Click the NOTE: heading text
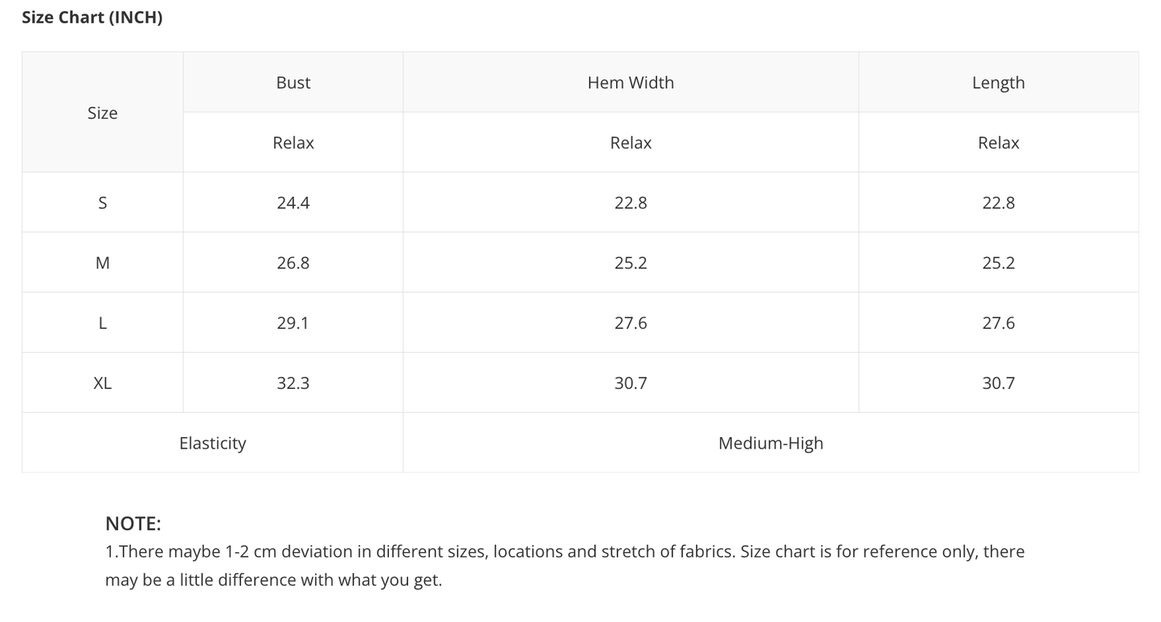Viewport: 1161px width, 622px height. 133,524
